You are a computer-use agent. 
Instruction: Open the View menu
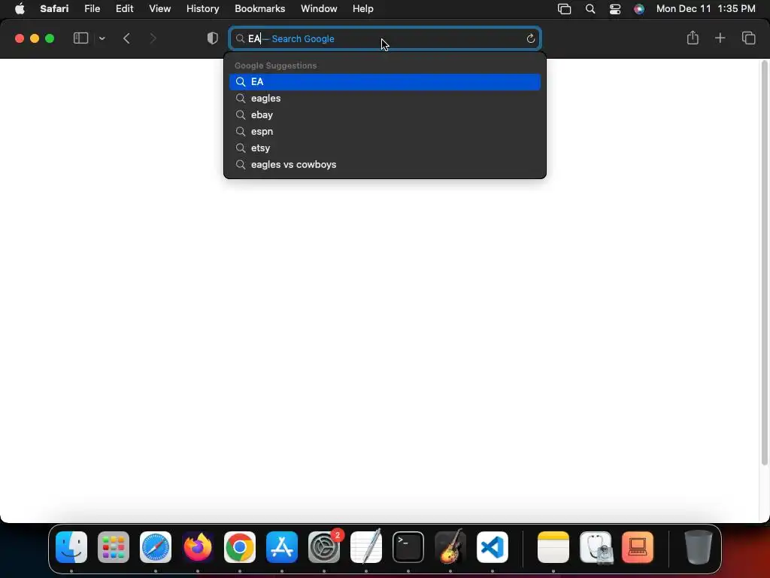[x=159, y=9]
